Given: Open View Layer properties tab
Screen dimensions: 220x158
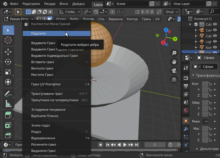Looking at the screenshot, I should [186, 94].
